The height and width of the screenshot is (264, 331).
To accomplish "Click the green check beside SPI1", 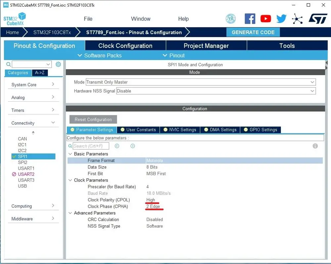I will click(x=14, y=156).
